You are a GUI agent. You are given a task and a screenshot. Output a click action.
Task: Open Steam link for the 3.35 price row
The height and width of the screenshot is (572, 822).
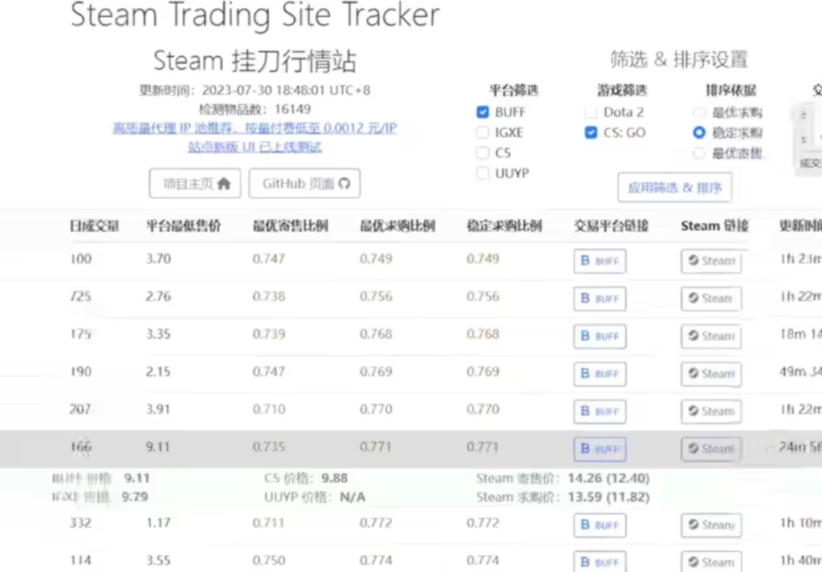tap(711, 336)
